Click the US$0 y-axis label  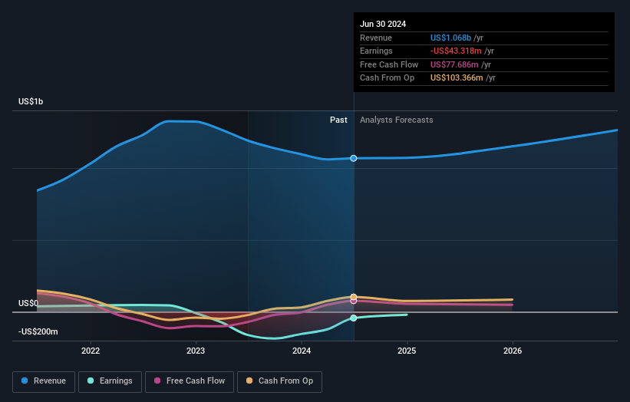tap(28, 303)
